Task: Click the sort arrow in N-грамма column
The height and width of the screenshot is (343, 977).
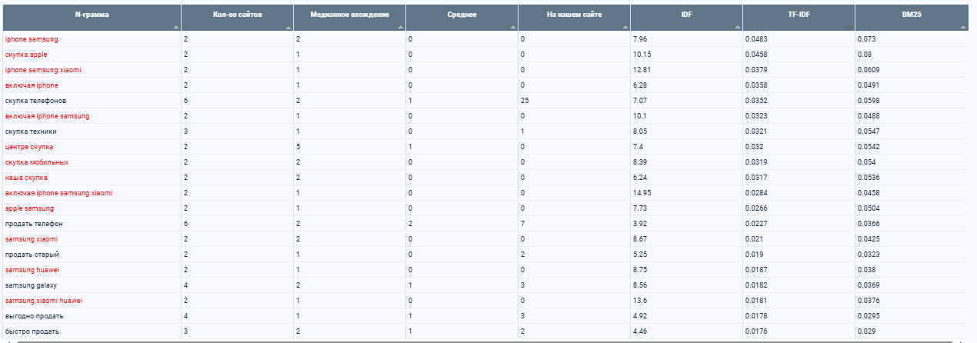Action: pyautogui.click(x=175, y=27)
